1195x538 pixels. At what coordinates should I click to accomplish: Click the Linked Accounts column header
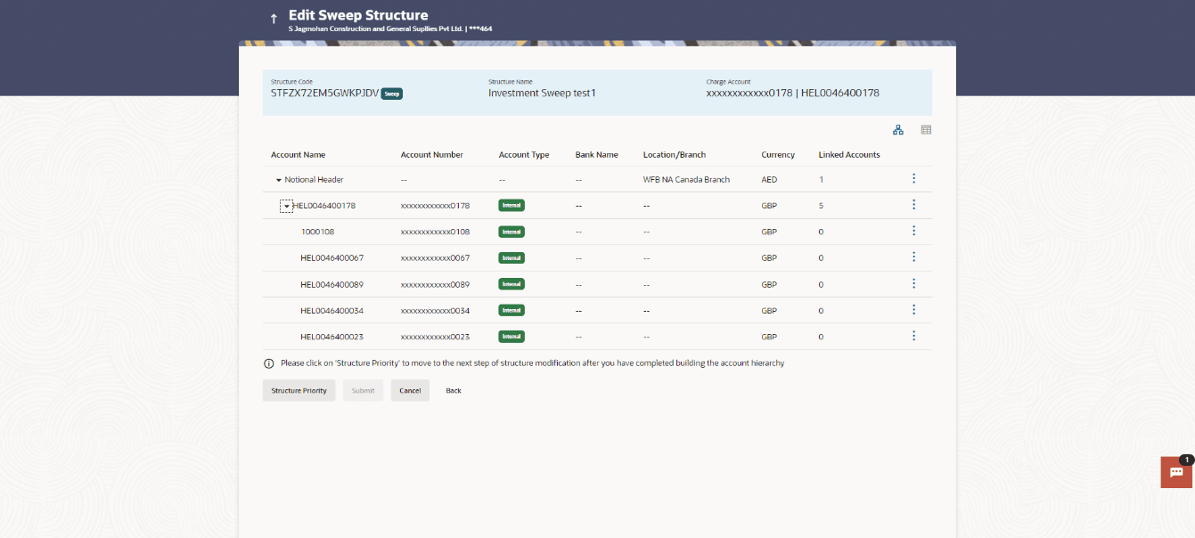[849, 154]
